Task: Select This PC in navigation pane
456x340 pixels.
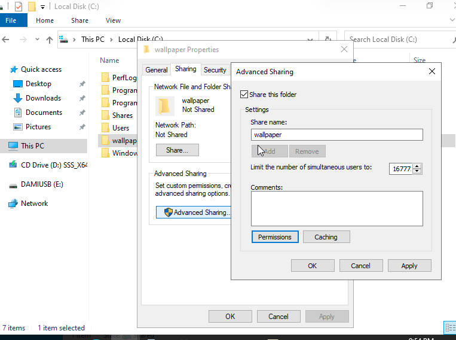Action: point(44,145)
